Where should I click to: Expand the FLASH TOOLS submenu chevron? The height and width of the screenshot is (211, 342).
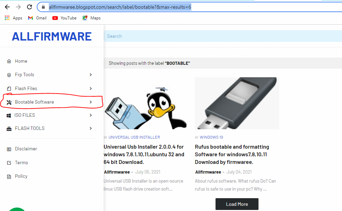91,128
